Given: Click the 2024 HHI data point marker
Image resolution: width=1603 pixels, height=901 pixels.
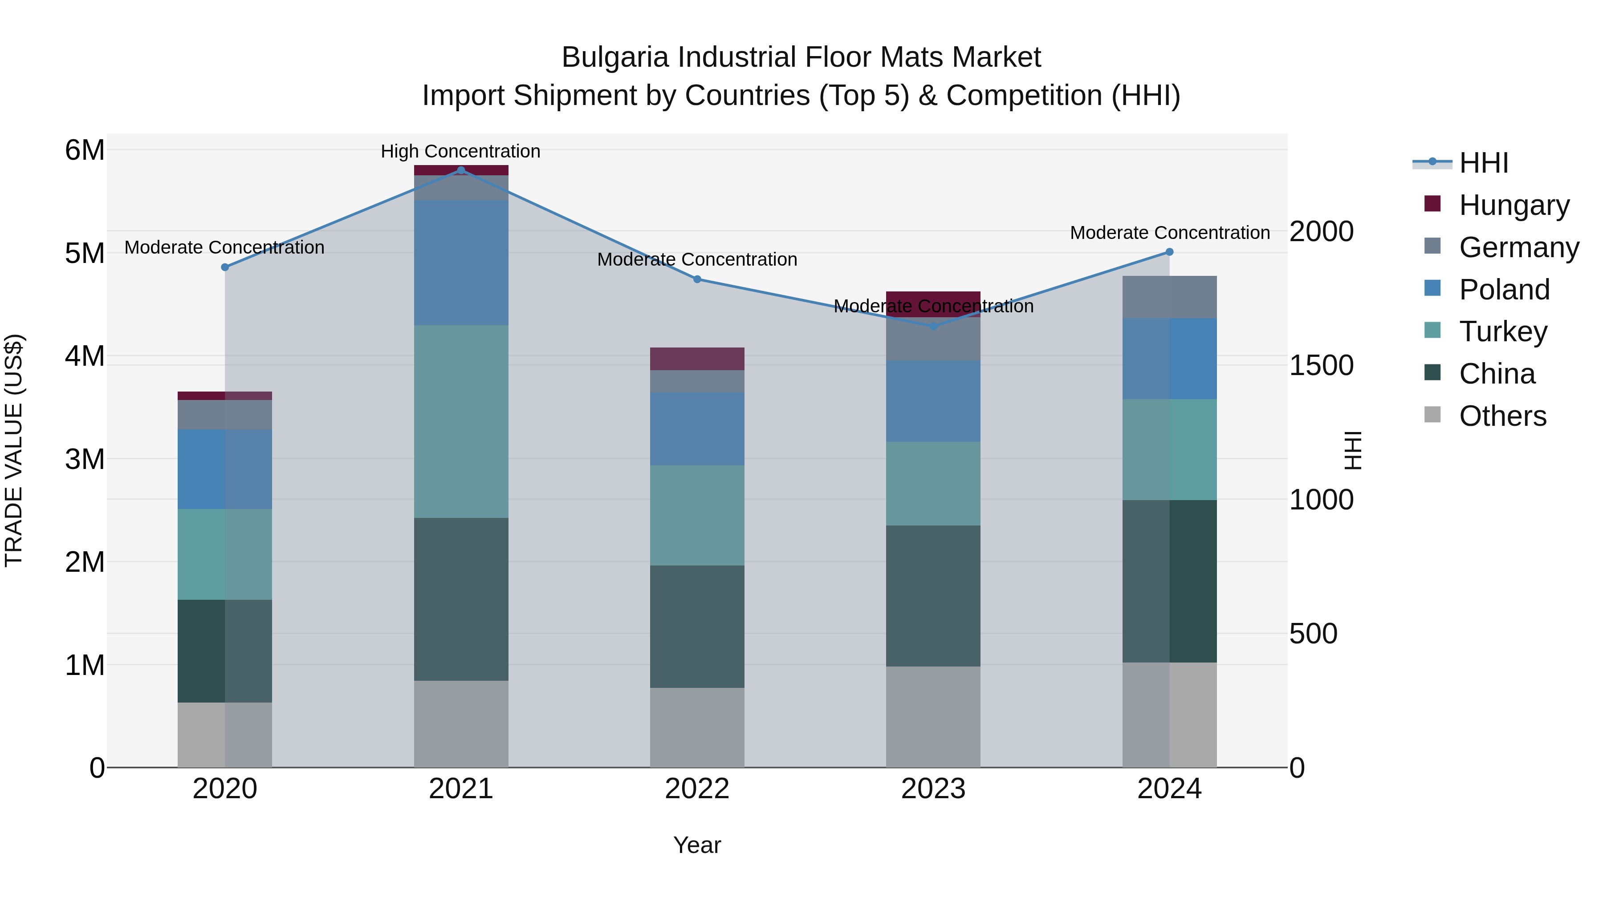Looking at the screenshot, I should coord(1169,252).
